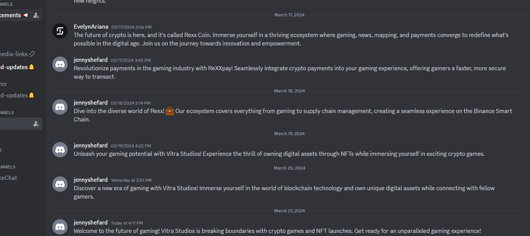The image size is (530, 236).
Task: Click the 03/18/2024 3:14 PM timestamp
Action: (x=131, y=103)
